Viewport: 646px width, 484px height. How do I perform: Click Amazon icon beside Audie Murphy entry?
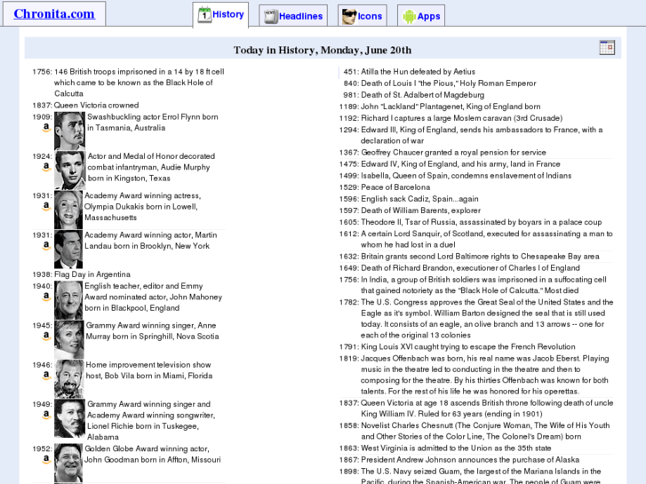(45, 167)
